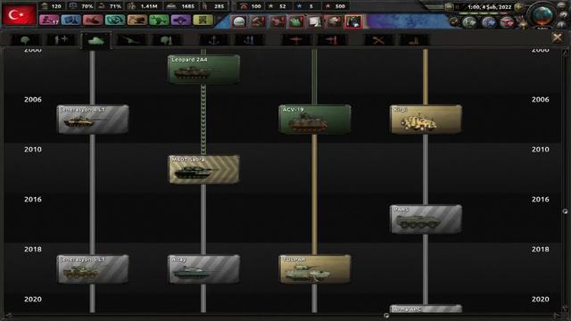Select the artillery cannon research category
Screen dimensions: 571x321
(131, 40)
